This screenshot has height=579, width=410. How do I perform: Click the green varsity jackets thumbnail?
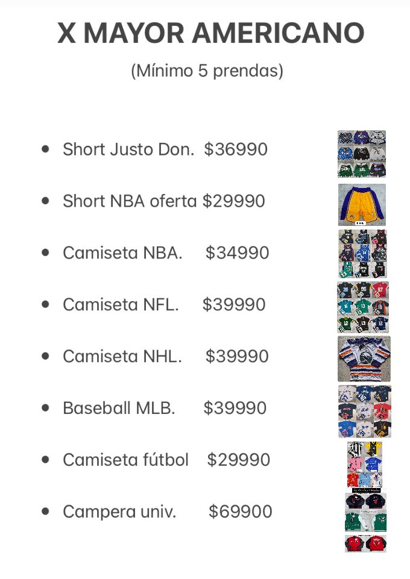point(365,522)
